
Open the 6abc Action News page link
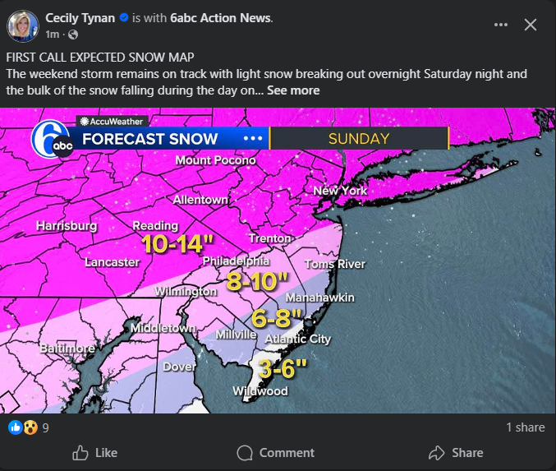(x=220, y=18)
